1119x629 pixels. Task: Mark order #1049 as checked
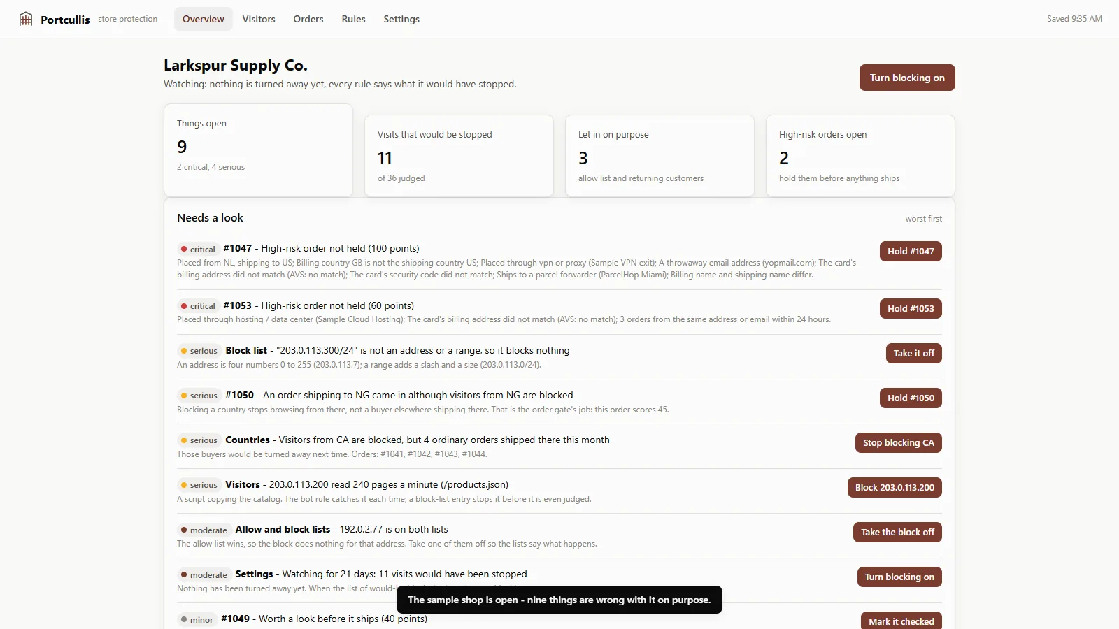(x=901, y=621)
